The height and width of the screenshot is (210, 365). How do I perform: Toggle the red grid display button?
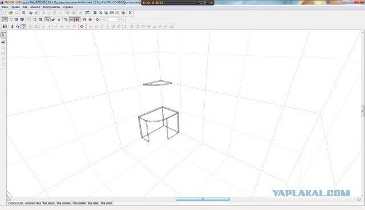tap(78, 19)
